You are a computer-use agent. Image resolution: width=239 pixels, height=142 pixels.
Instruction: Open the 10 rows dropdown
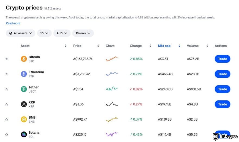point(83,33)
